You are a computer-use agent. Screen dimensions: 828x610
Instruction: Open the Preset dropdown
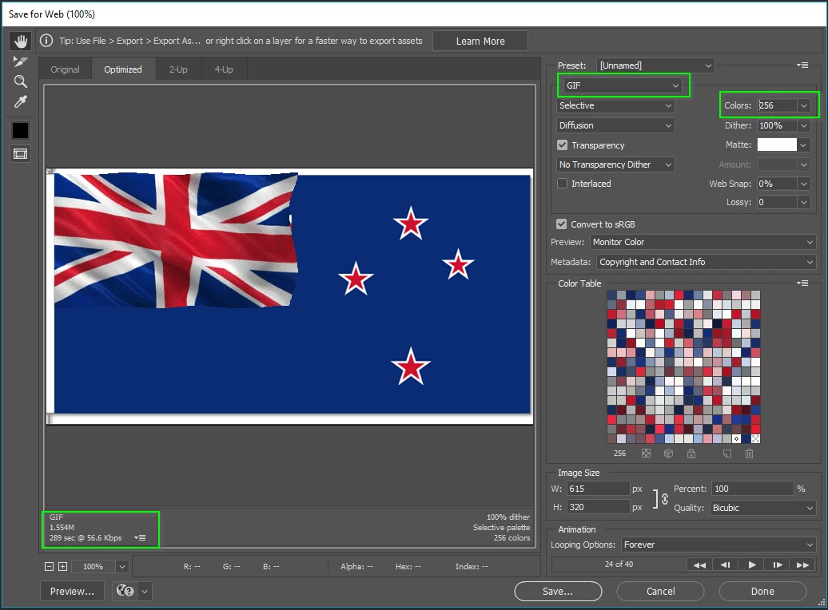pos(655,65)
